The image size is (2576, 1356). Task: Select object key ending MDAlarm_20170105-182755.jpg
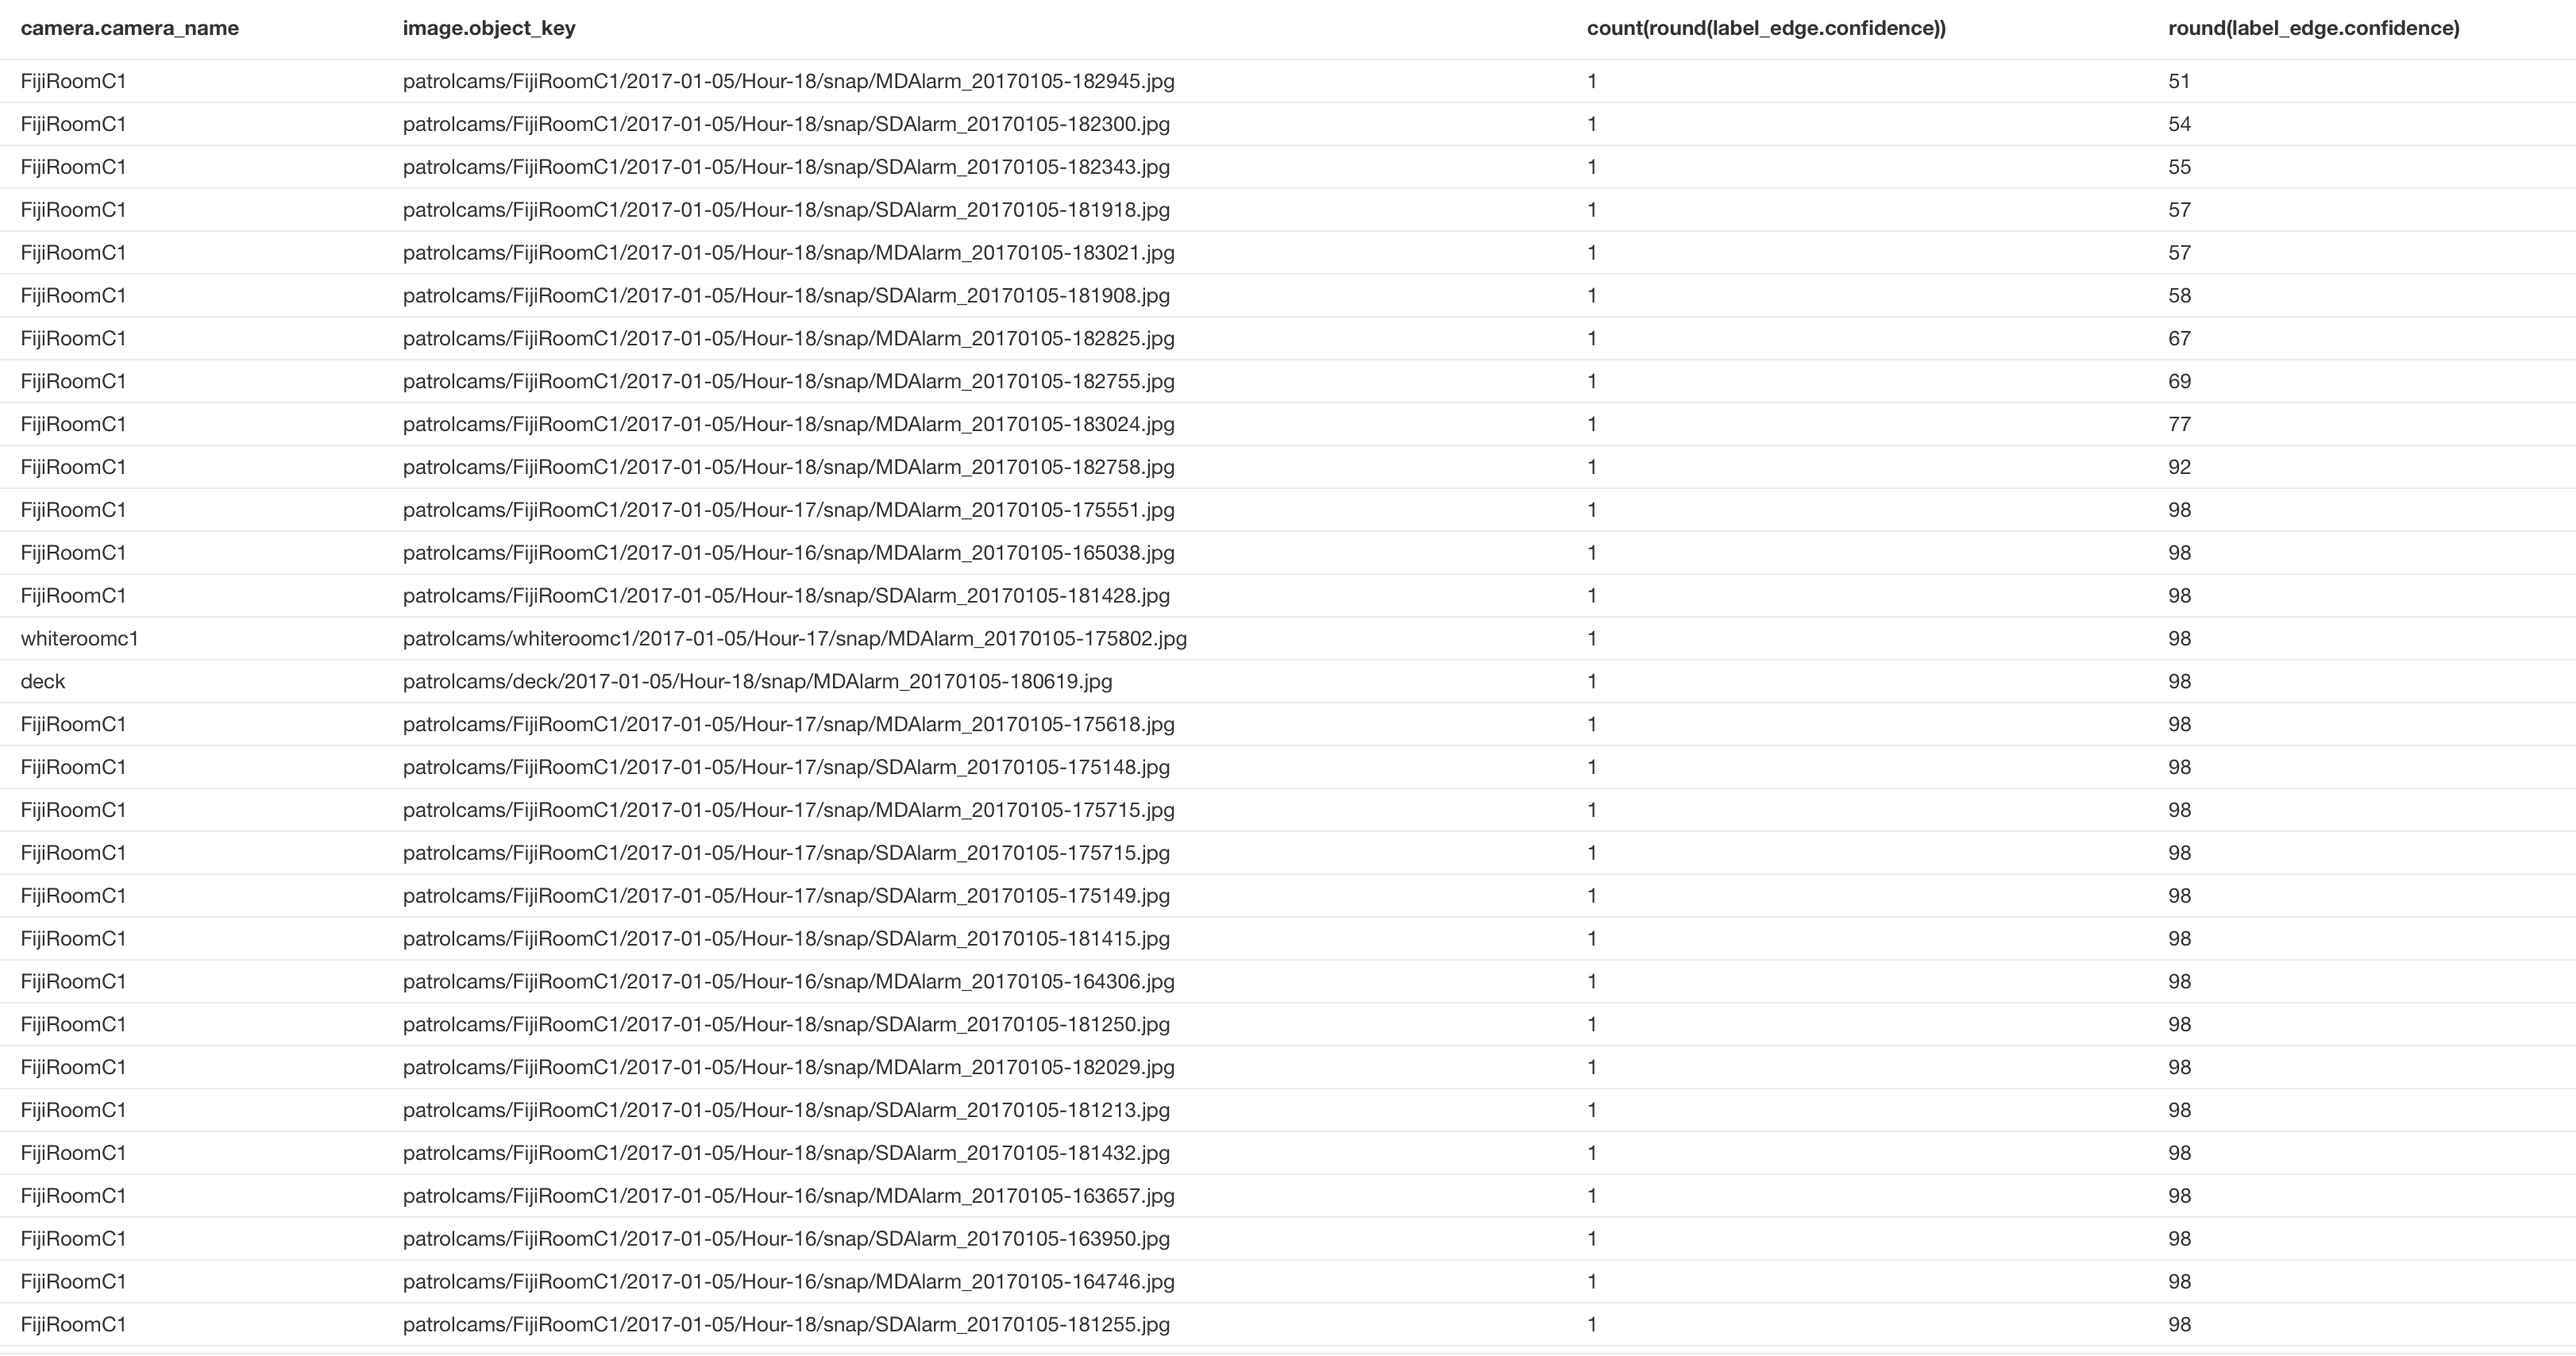(788, 382)
